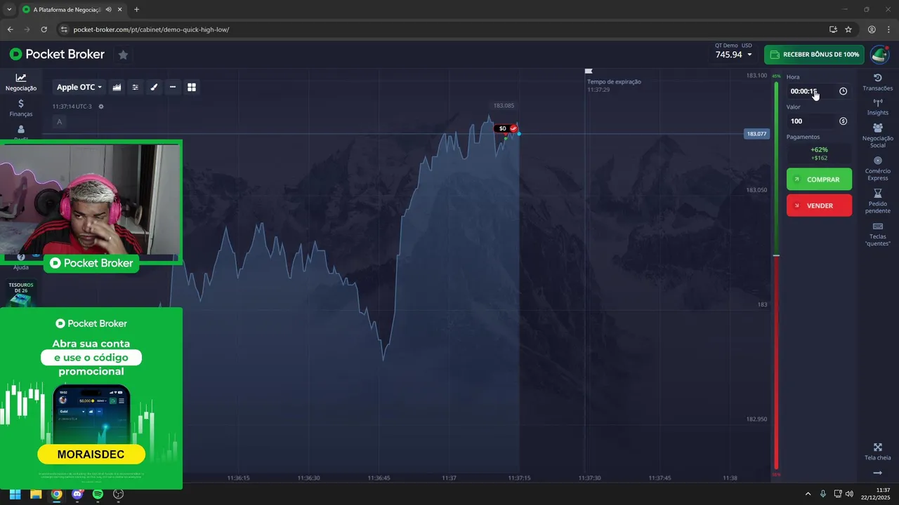Viewport: 899px width, 505px height.
Task: Open a new browser tab
Action: tap(136, 10)
